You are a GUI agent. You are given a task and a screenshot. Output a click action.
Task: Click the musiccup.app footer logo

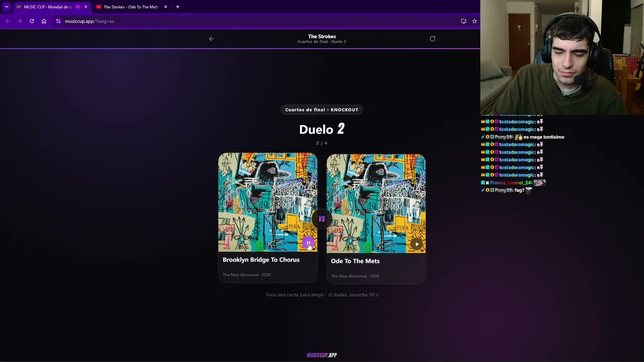pos(322,355)
